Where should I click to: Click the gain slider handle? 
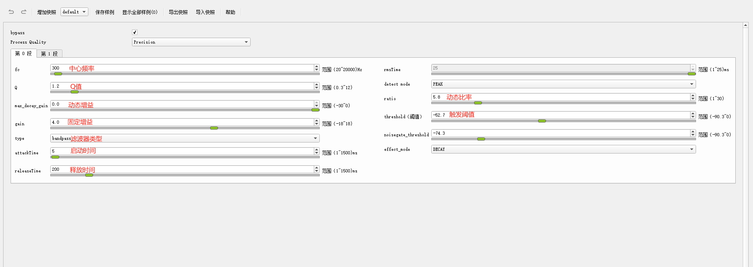click(214, 128)
